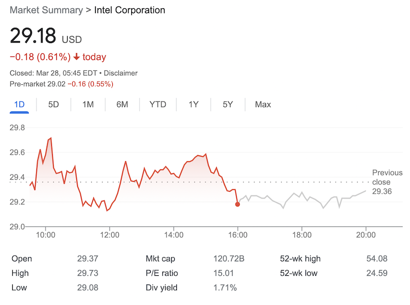Click the Low value 29.08
The image size is (410, 305).
[x=88, y=288]
